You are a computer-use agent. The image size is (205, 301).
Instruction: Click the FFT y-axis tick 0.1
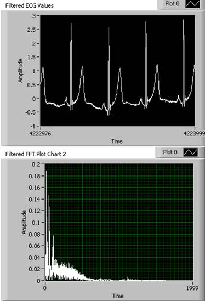pos(36,223)
